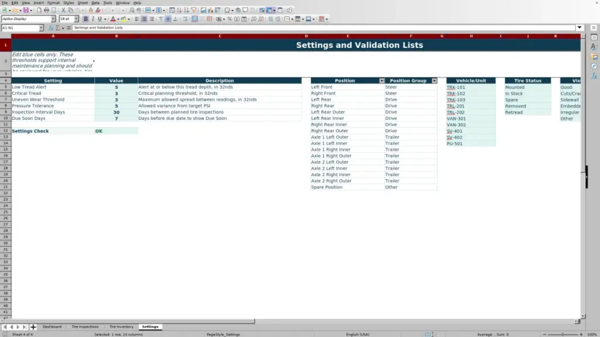The height and width of the screenshot is (337, 600).
Task: Click the add new sheet plus icon
Action: pos(33,326)
